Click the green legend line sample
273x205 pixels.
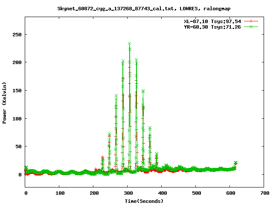pos(251,27)
